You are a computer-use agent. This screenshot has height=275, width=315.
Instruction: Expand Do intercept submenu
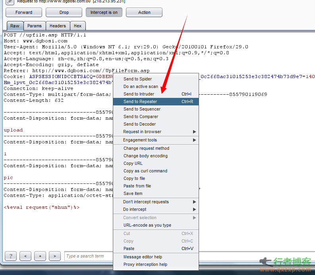(156, 210)
